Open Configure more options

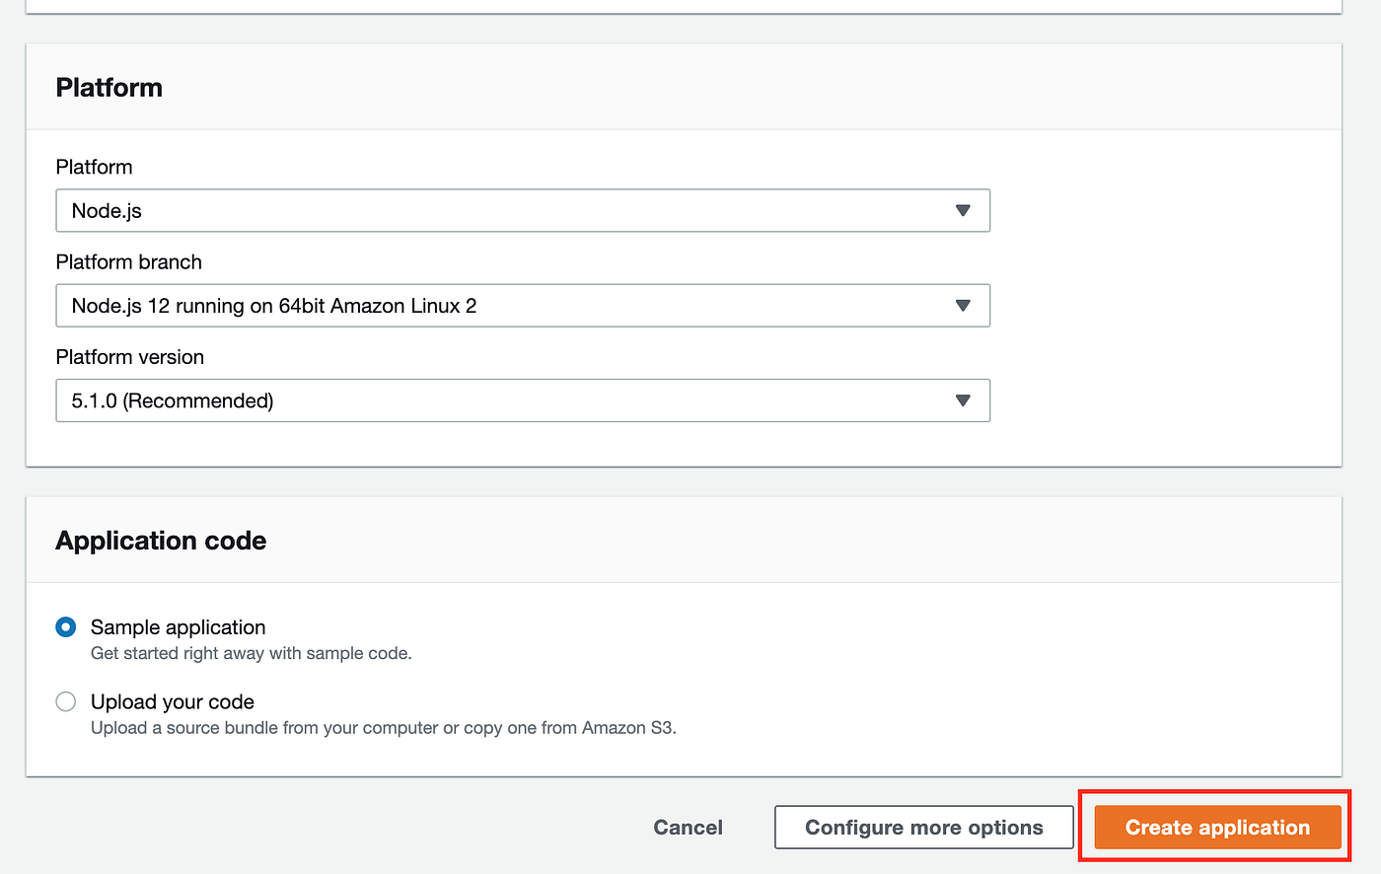[x=923, y=828]
